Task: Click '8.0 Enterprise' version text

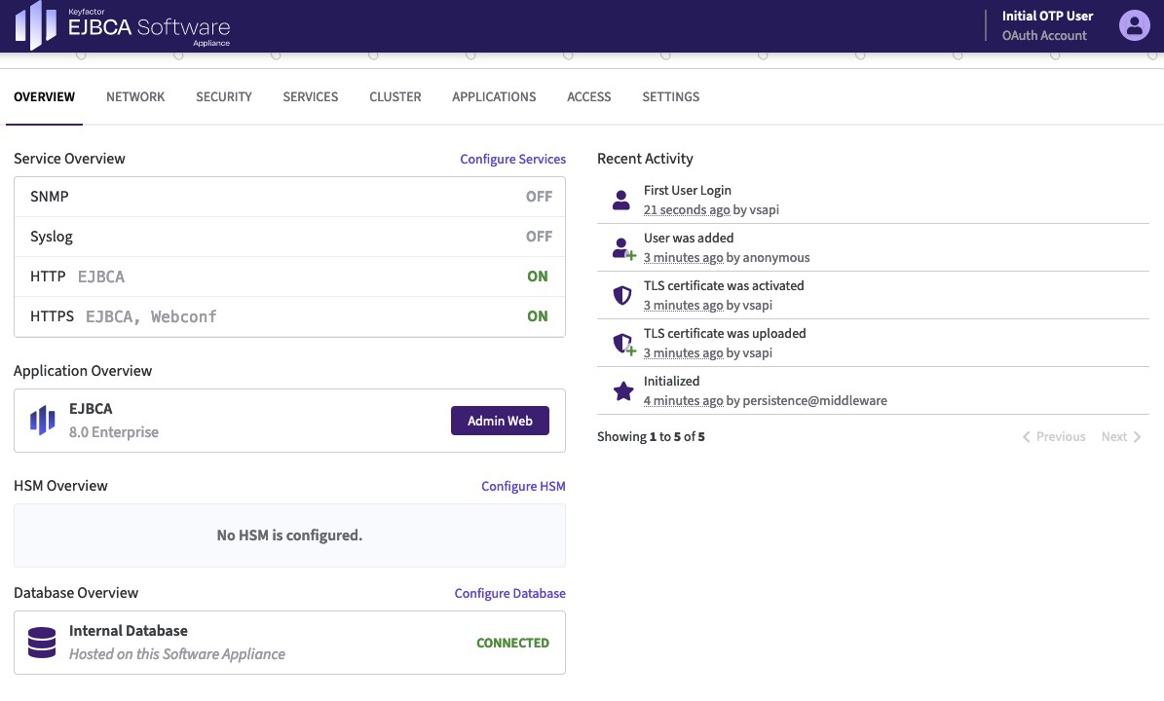Action: [x=114, y=432]
